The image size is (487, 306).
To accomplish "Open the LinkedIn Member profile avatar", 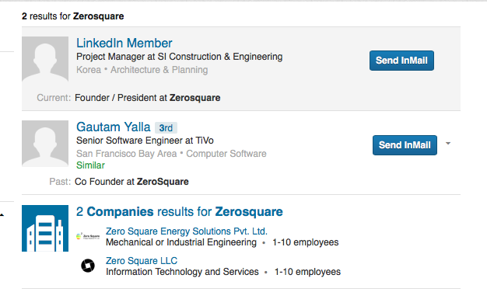I will coord(45,60).
